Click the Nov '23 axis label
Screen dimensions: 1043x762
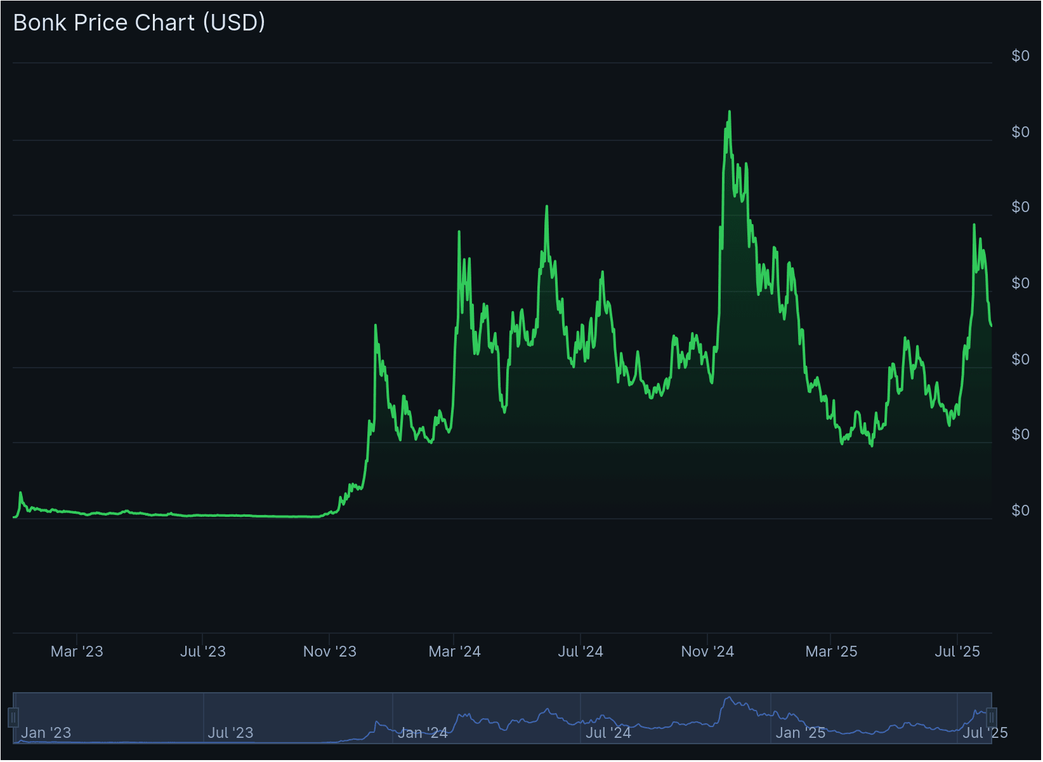(330, 652)
